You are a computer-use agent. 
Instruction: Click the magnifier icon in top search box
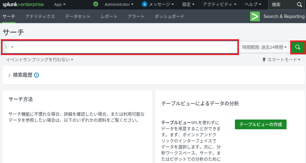pyautogui.click(x=299, y=5)
